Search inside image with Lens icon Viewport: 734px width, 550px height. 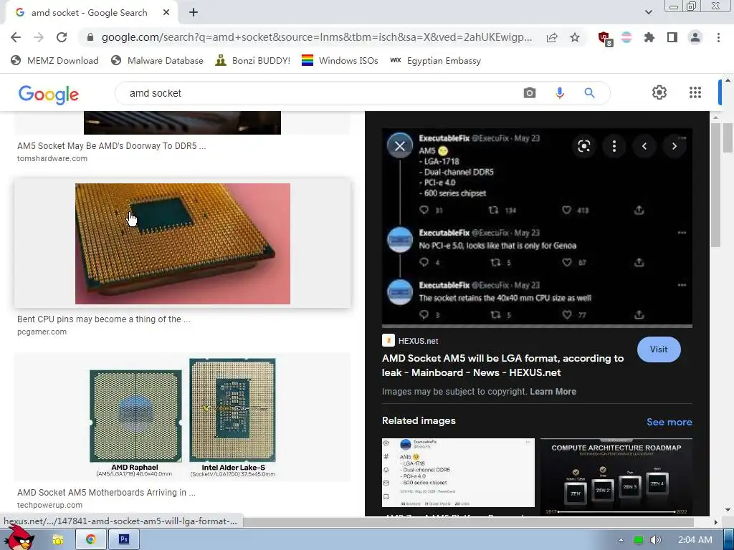[583, 146]
